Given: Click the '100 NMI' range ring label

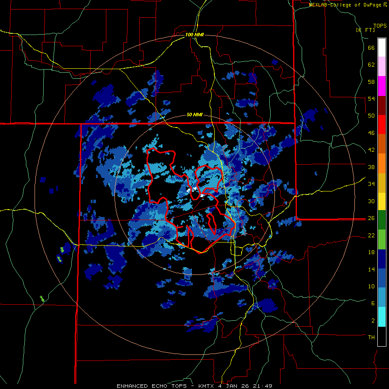Looking at the screenshot, I should pos(194,35).
